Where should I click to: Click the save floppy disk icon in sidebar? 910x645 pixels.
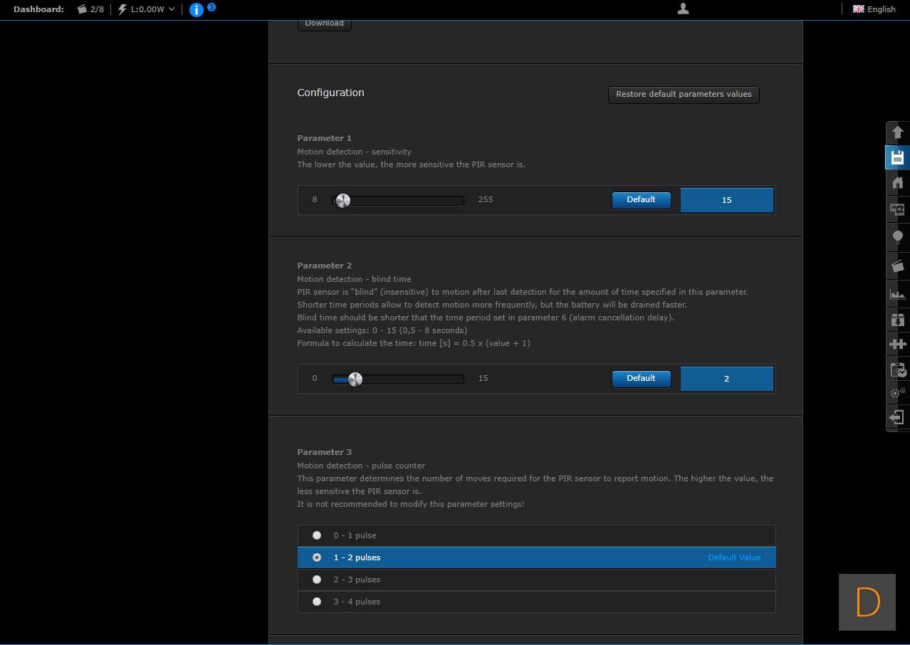tap(897, 157)
